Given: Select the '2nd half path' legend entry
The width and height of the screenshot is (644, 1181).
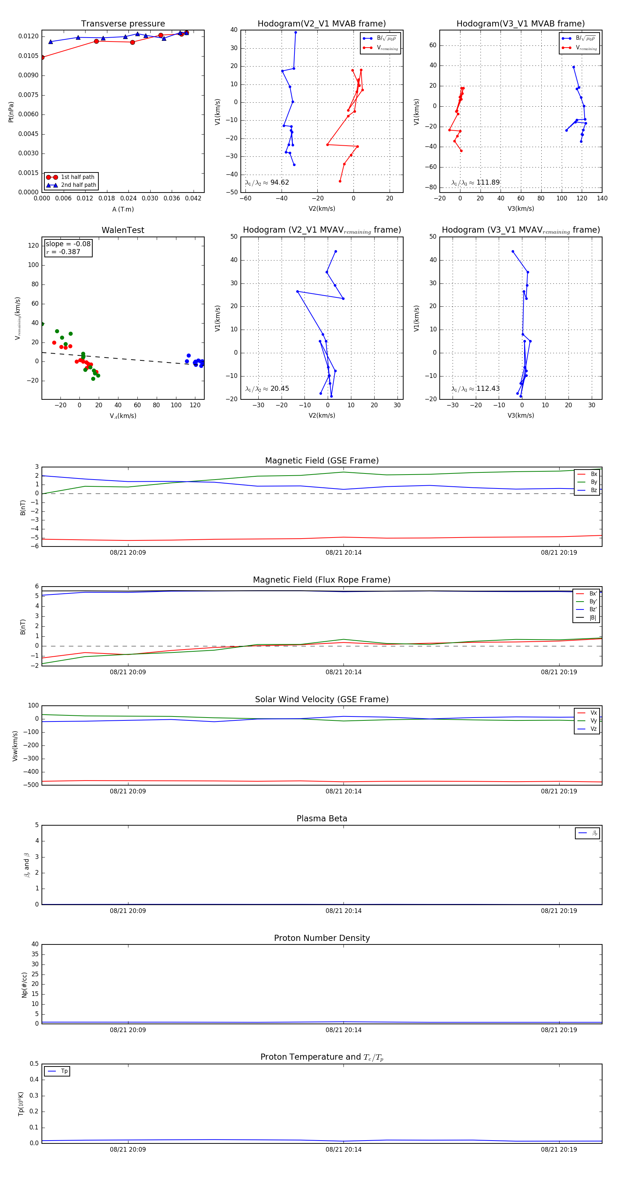Looking at the screenshot, I should tap(71, 185).
